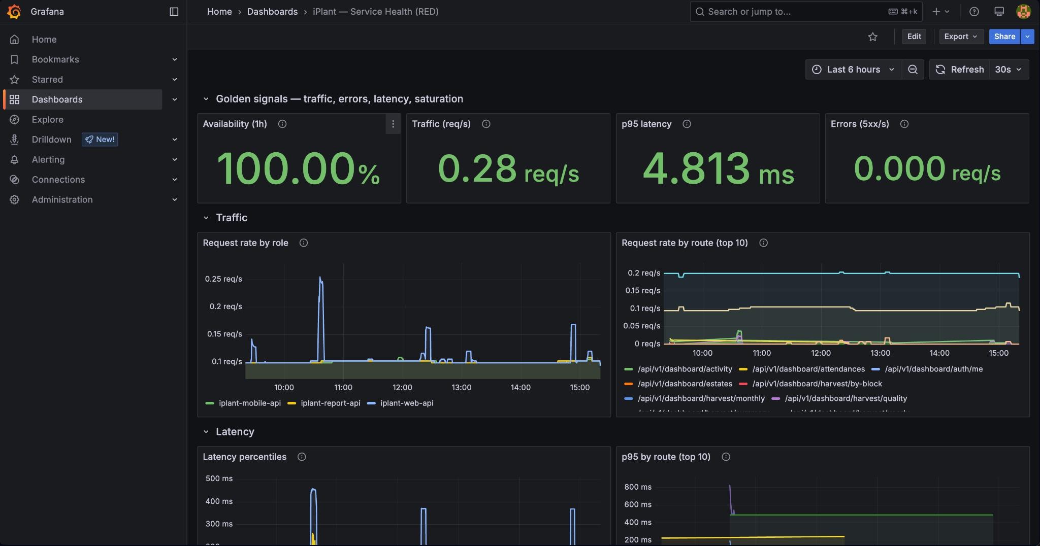Click the Edit dashboard button
Screen dimensions: 1040x546
tap(914, 37)
